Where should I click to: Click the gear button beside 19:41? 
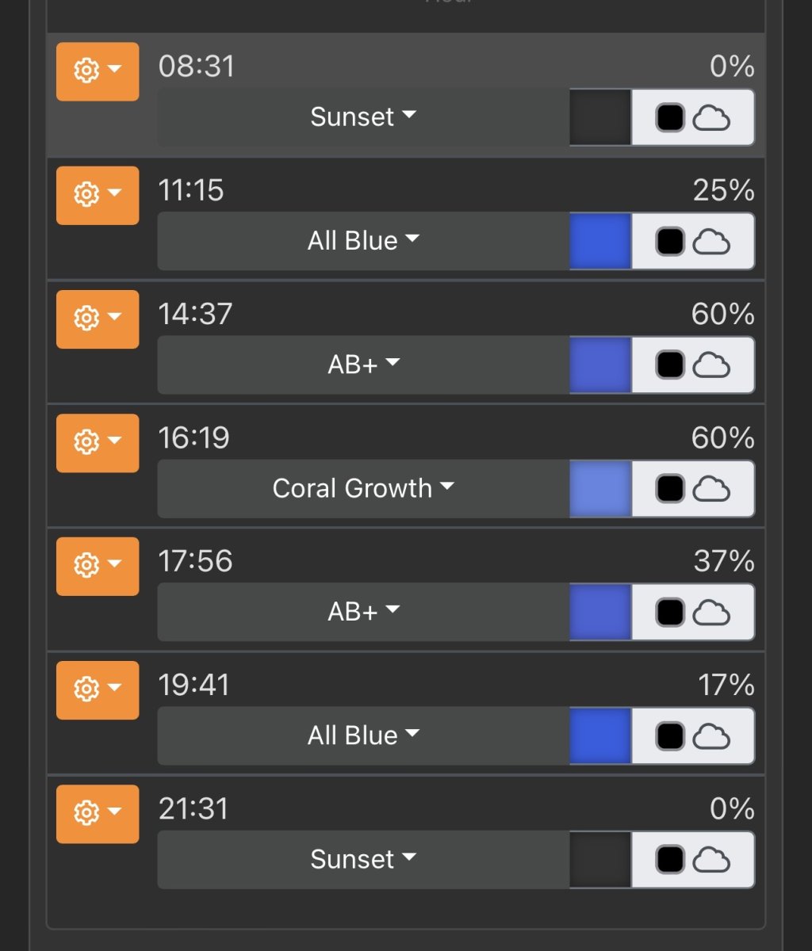(98, 689)
